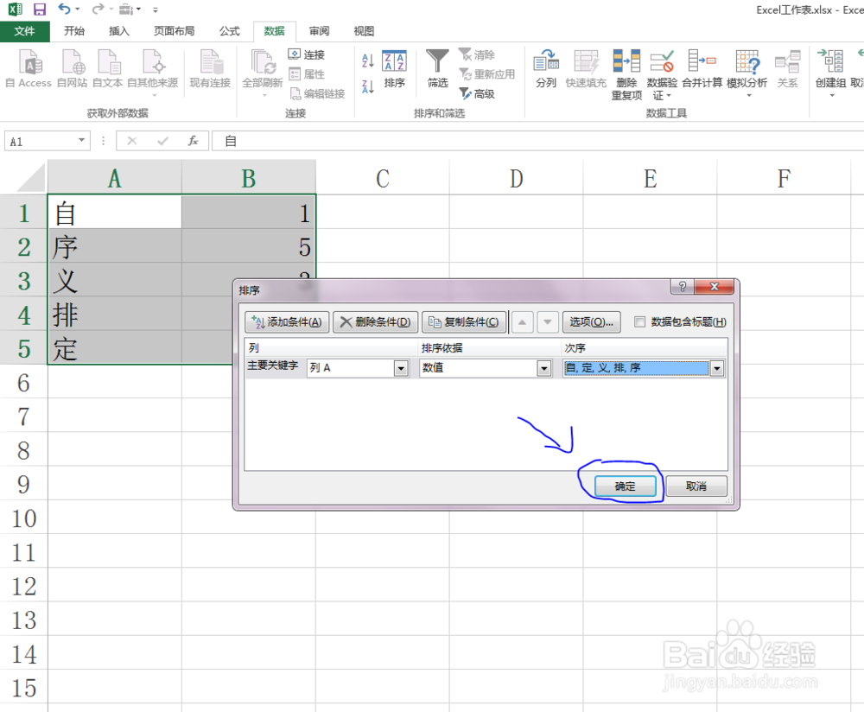Click the insert function fx icon
The width and height of the screenshot is (864, 712).
[193, 141]
